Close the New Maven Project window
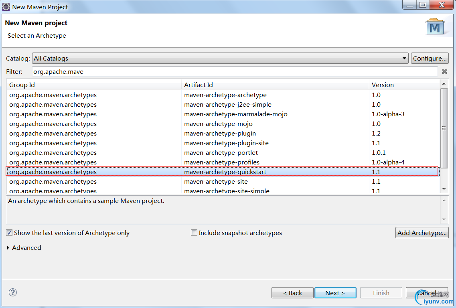 coord(442,5)
